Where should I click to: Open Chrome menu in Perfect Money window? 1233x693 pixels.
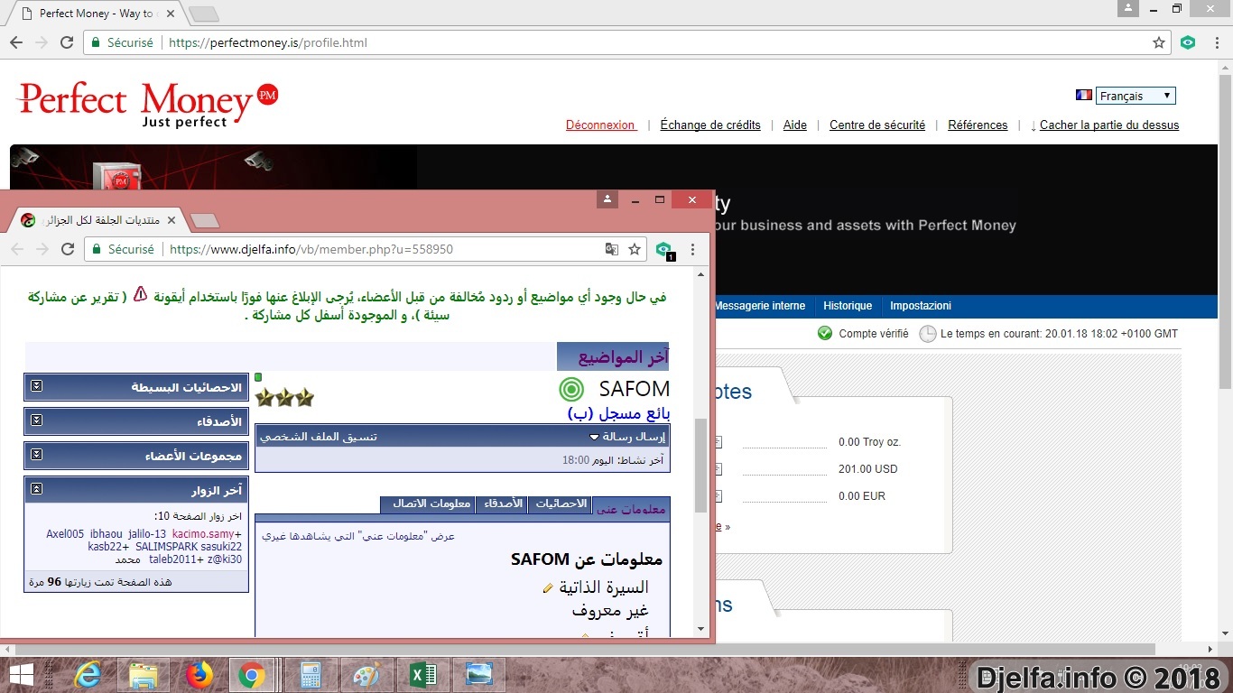[1216, 42]
